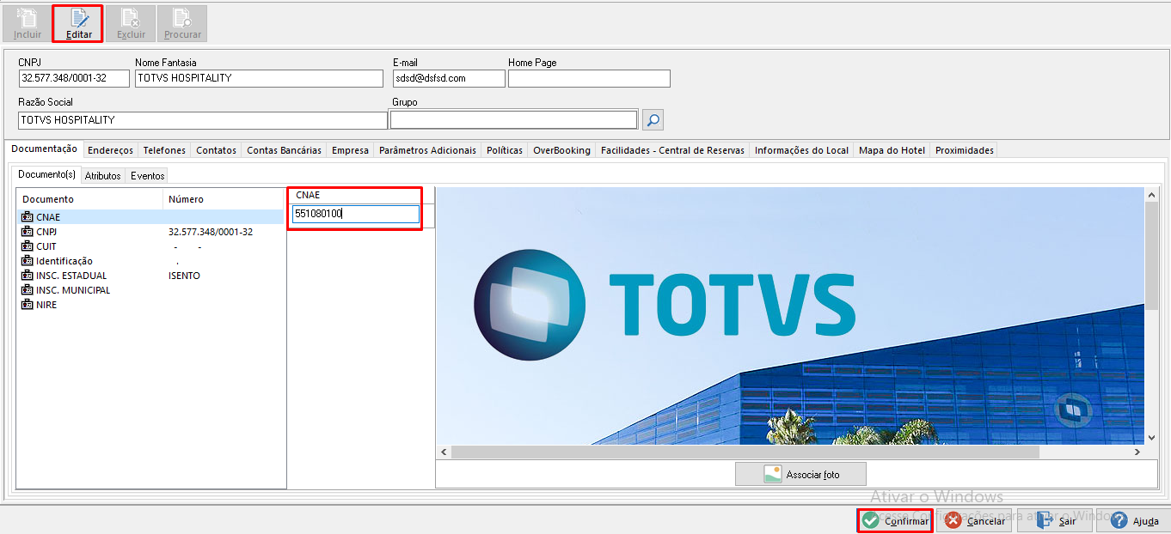Click the TOTVS photo thumbnail
This screenshot has width=1171, height=534.
pyautogui.click(x=790, y=316)
